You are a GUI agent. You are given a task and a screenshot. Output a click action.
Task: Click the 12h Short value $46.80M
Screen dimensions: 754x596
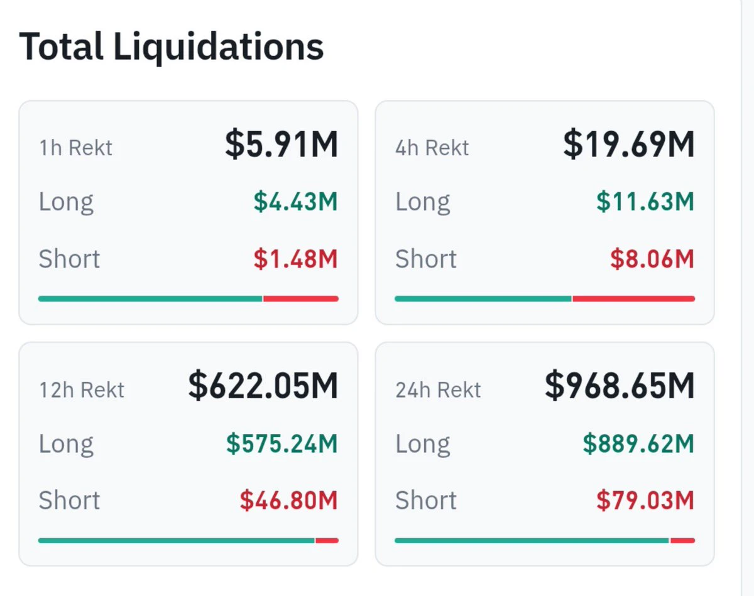pos(289,501)
